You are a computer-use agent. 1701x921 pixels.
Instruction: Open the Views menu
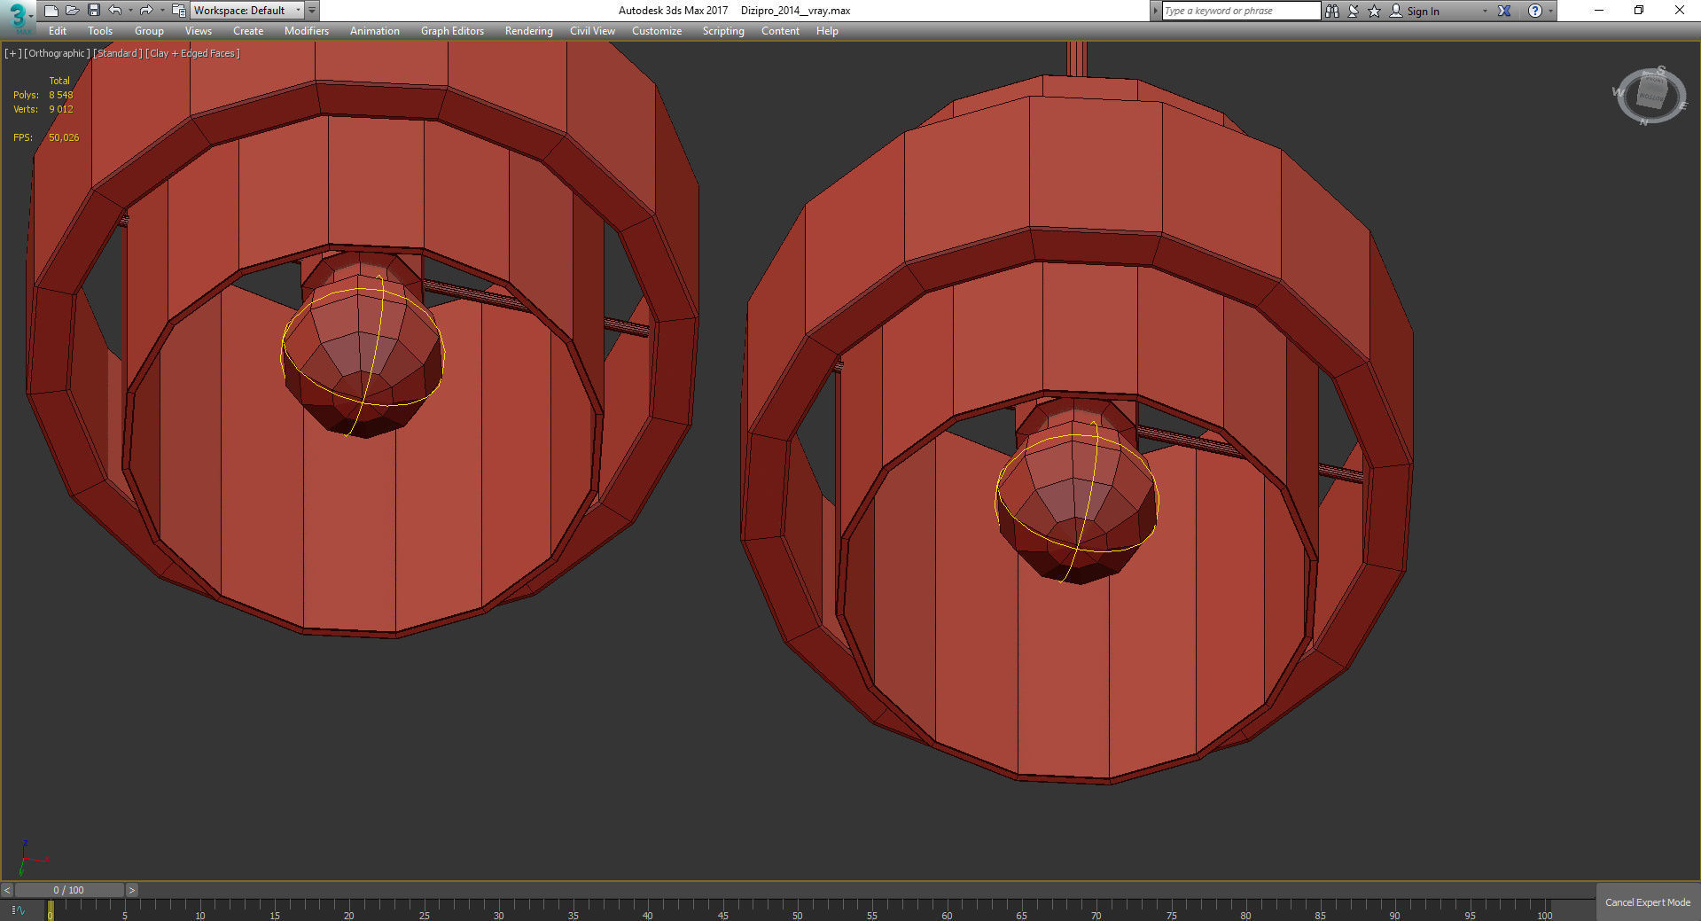point(199,31)
